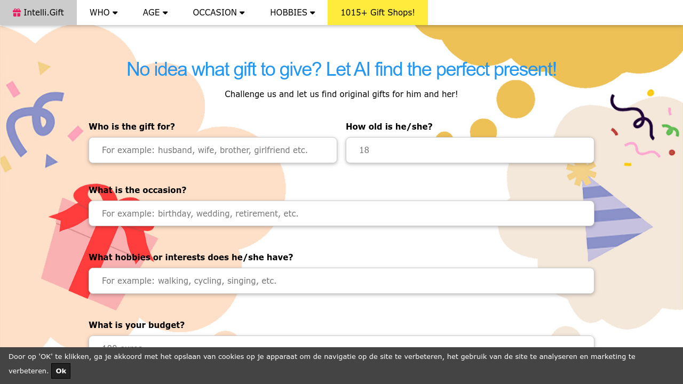683x384 pixels.
Task: Click the headline about AI gift finding
Action: point(341,69)
